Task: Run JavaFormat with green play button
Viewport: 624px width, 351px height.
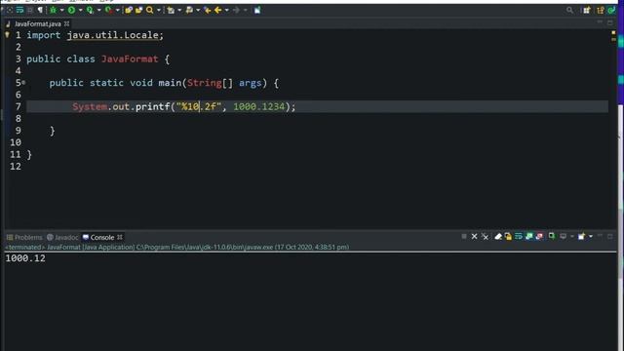Action: click(71, 10)
